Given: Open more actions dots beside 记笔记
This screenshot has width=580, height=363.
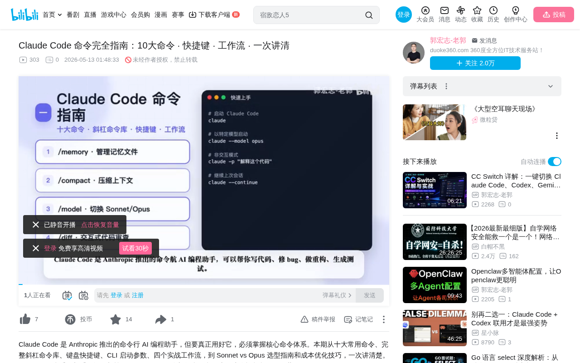Looking at the screenshot, I should tap(383, 319).
